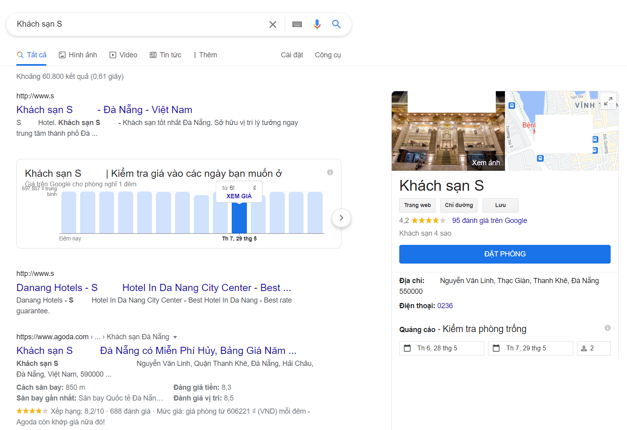The image size is (627, 430).
Task: Select the first Đêm nay price bar
Action: pos(69,213)
